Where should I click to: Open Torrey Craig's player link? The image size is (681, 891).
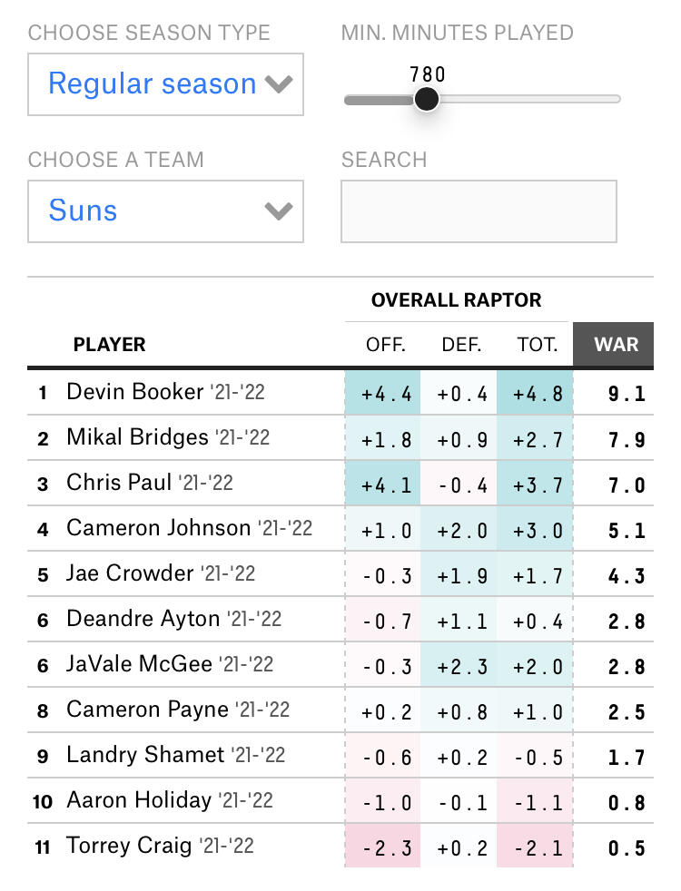(129, 846)
